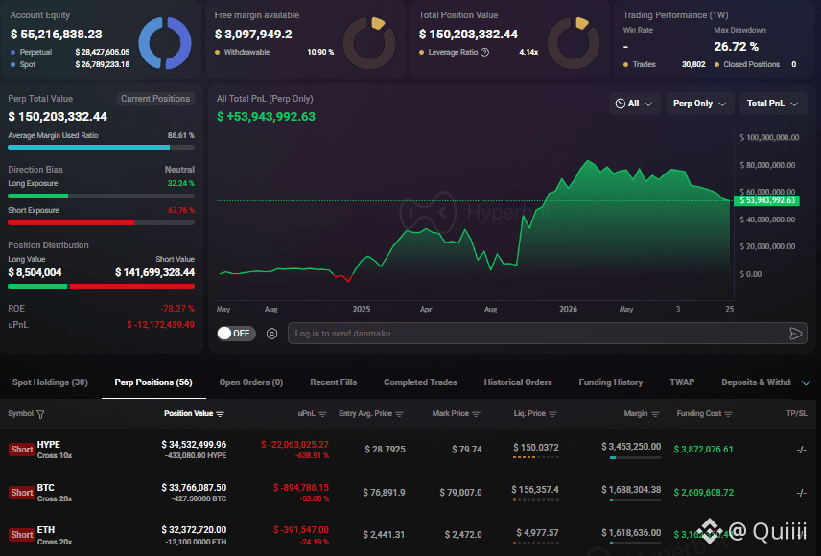
Task: Switch to Recent Fills tab
Action: pos(334,382)
